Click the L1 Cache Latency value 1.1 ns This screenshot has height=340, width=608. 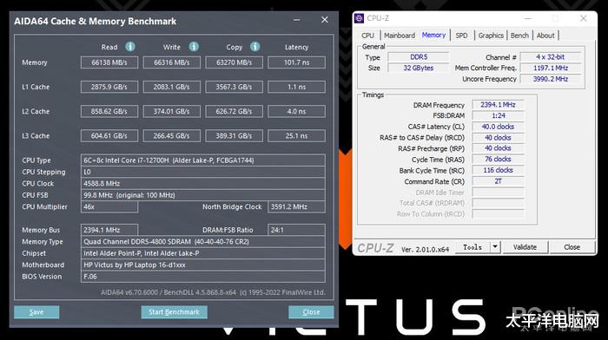[x=297, y=87]
